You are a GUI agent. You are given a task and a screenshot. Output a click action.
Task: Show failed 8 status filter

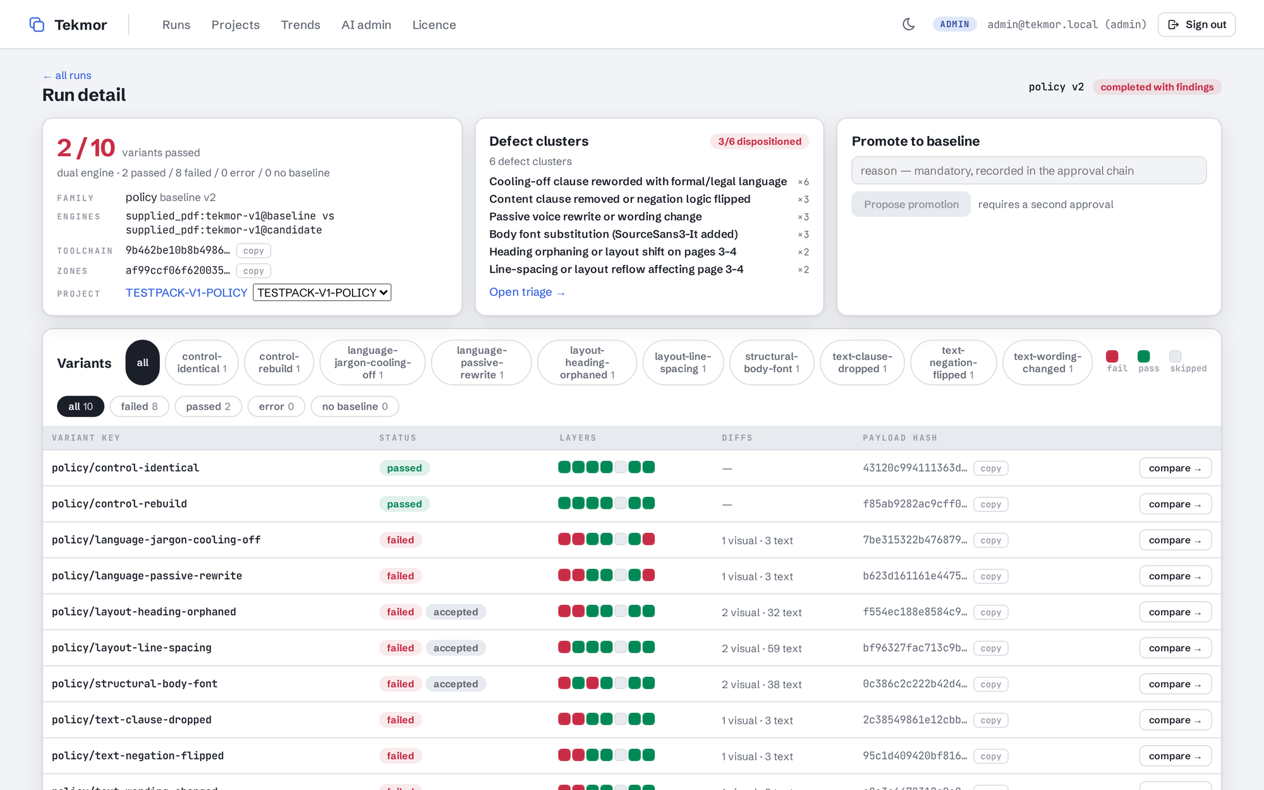point(140,406)
